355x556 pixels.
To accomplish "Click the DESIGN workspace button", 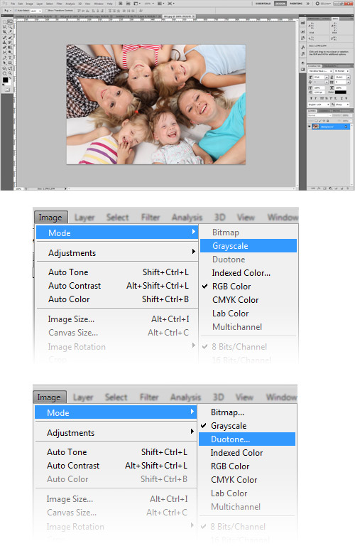I will point(280,4).
